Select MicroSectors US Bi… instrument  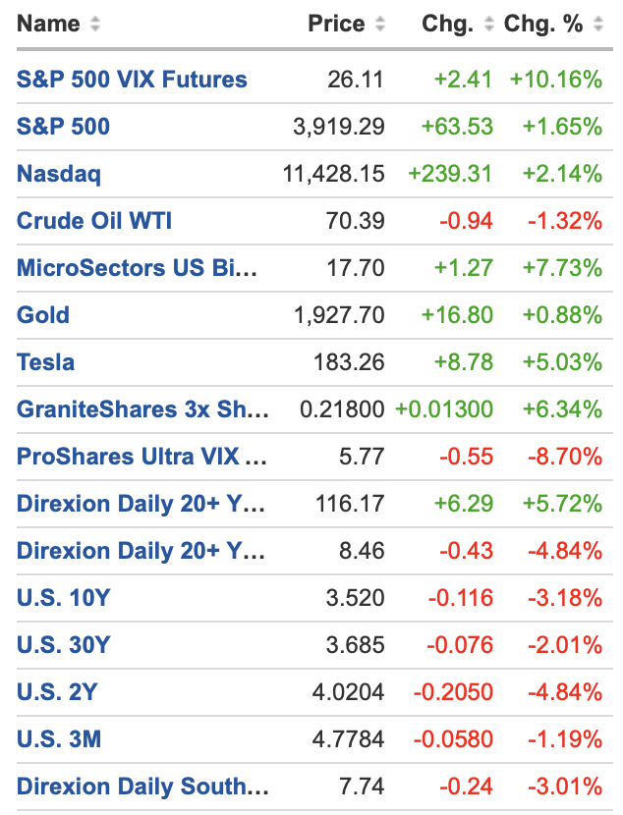(137, 268)
